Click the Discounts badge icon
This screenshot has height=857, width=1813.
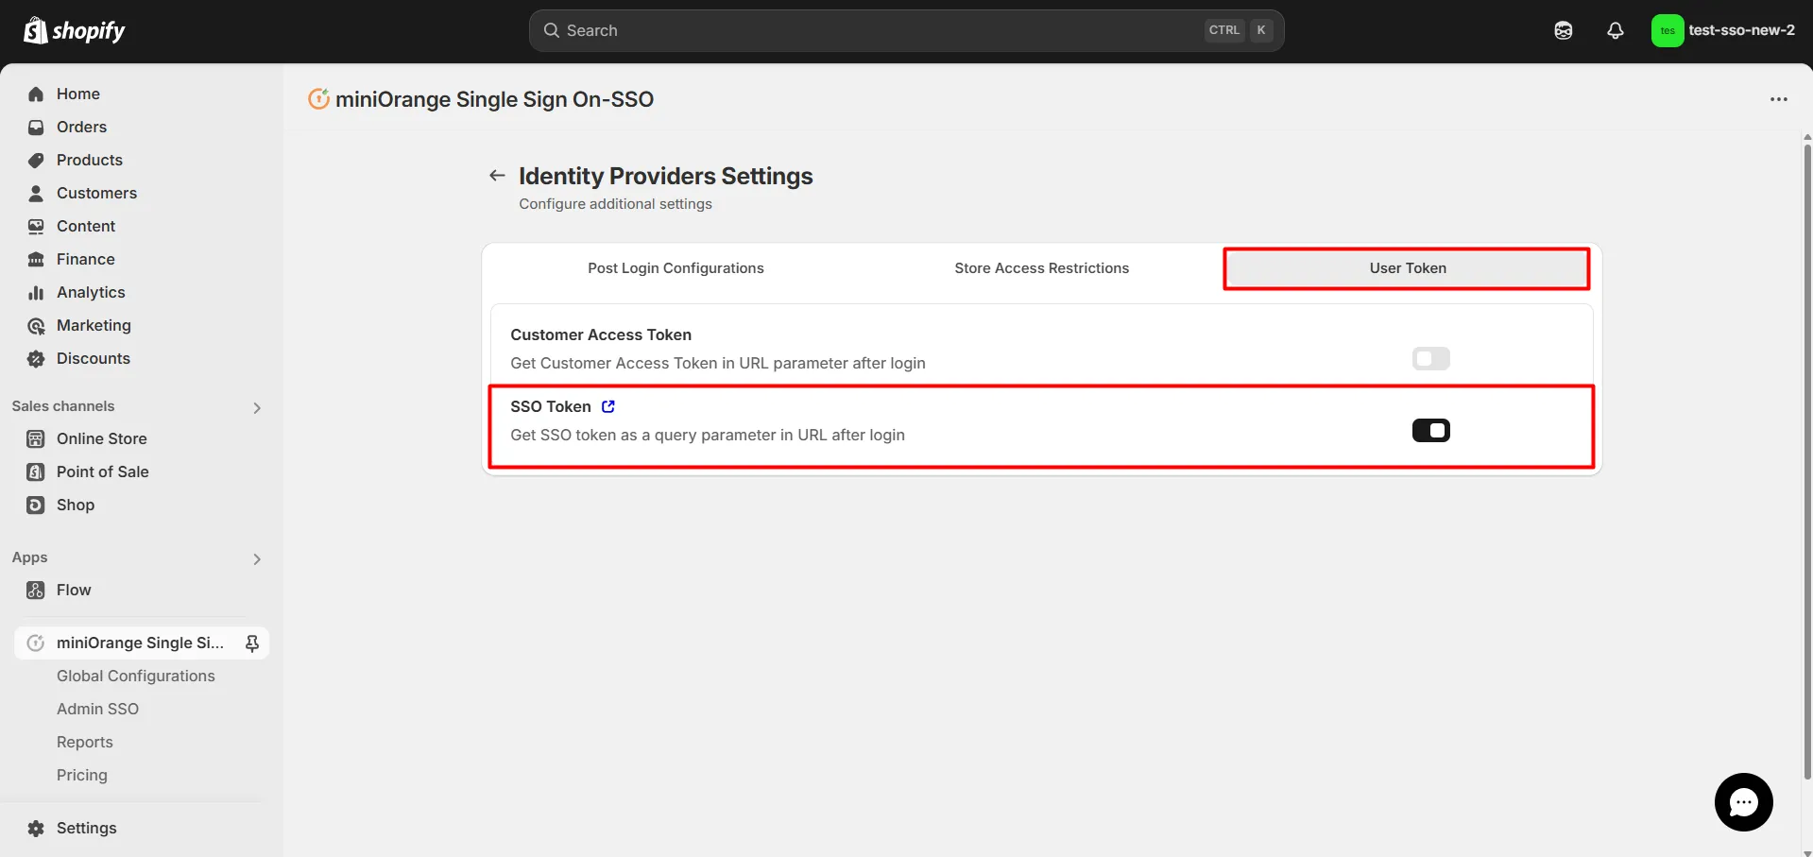click(x=36, y=359)
